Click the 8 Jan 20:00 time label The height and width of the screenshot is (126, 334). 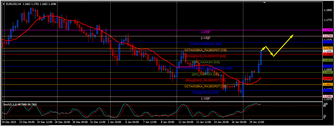tap(168, 122)
